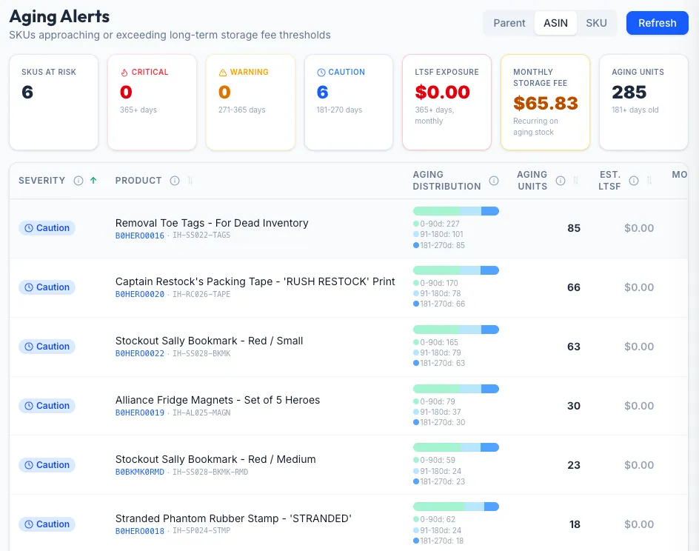Click the Caution summary card
The width and height of the screenshot is (699, 551).
(x=349, y=102)
